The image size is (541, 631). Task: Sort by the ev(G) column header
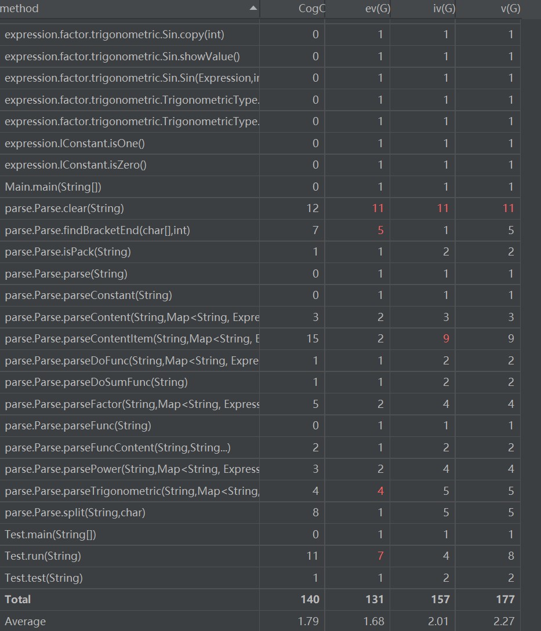pos(358,9)
